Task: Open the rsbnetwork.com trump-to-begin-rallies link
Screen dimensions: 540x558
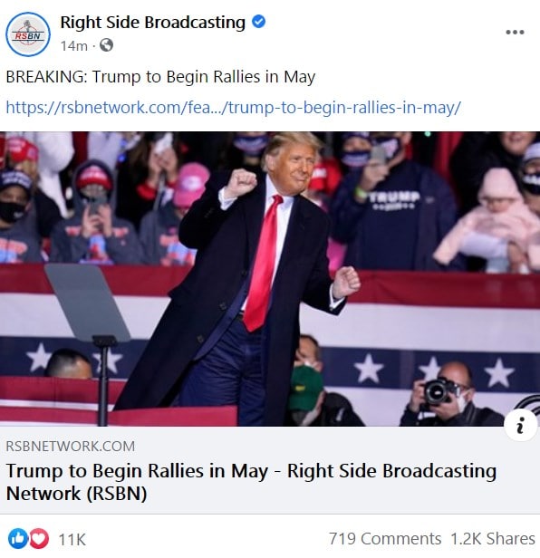Action: (234, 107)
